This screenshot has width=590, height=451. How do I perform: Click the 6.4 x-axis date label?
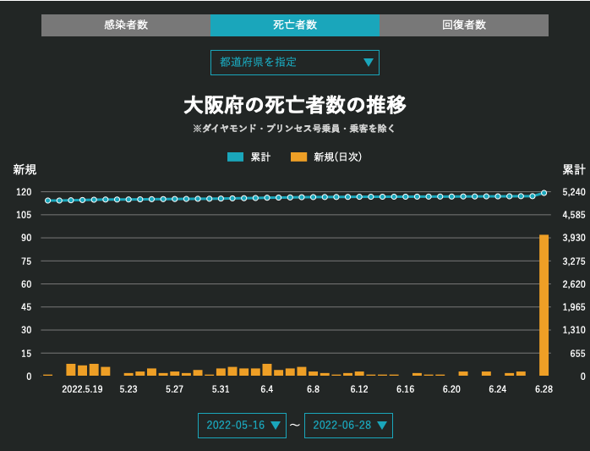click(267, 389)
